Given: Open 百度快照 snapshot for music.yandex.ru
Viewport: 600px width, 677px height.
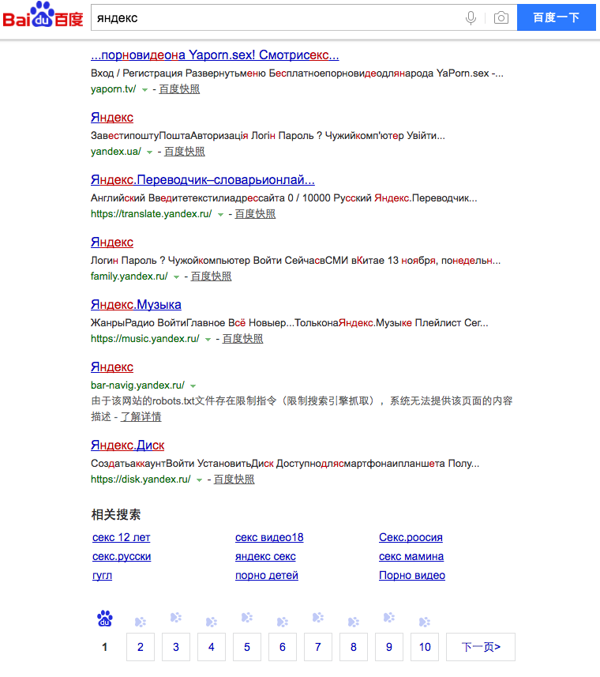Looking at the screenshot, I should click(243, 338).
